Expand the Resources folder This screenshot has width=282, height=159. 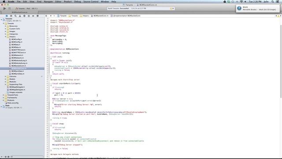[6, 26]
